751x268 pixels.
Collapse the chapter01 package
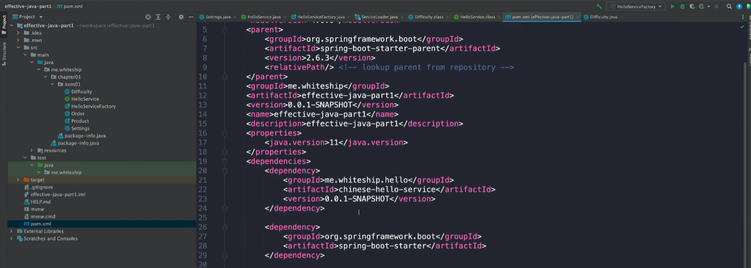pos(45,77)
